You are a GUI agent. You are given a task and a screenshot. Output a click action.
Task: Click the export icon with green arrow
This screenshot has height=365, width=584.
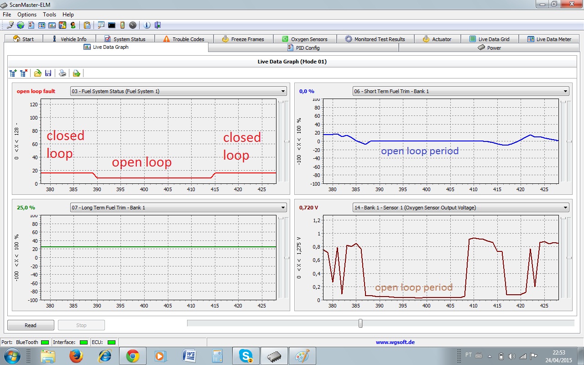(x=76, y=73)
